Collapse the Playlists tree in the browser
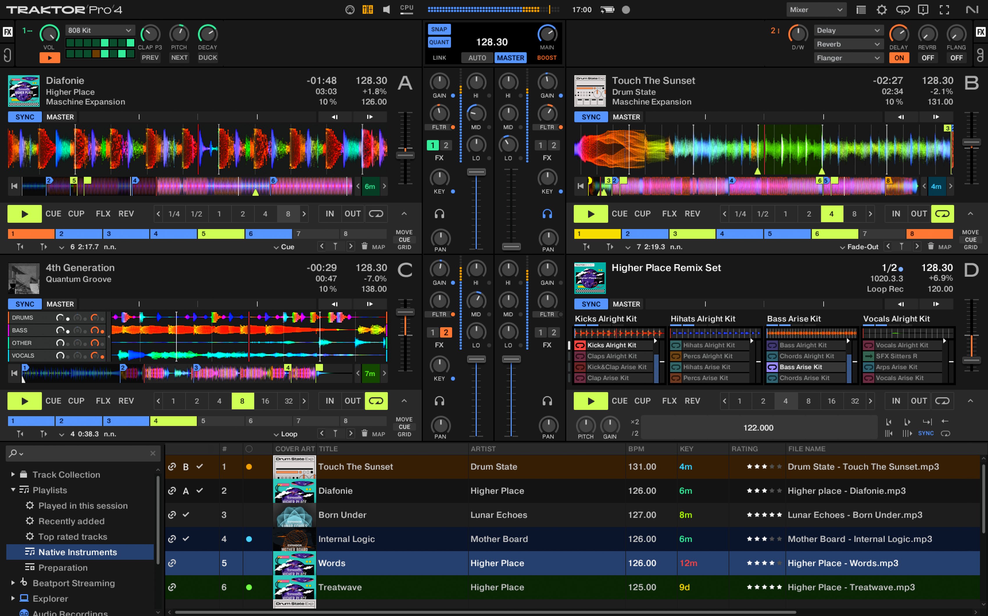Viewport: 988px width, 616px height. [x=12, y=490]
